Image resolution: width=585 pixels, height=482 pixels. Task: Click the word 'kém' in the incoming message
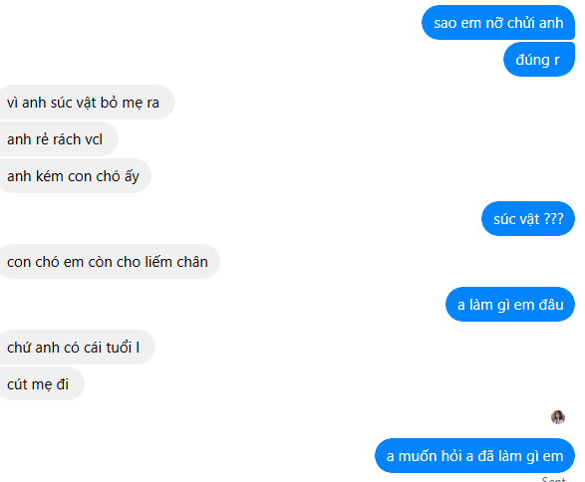(x=50, y=176)
